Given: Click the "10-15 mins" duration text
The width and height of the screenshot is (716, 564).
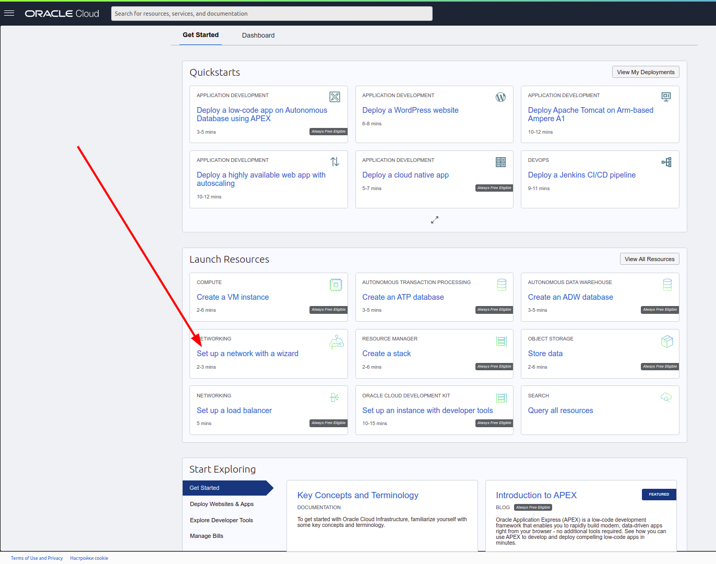Looking at the screenshot, I should 375,424.
